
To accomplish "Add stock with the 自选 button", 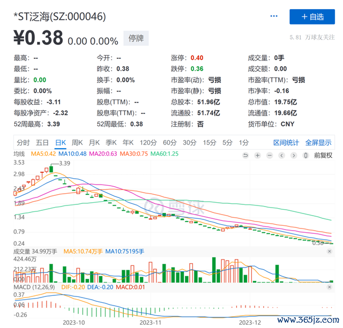I will point(312,17).
